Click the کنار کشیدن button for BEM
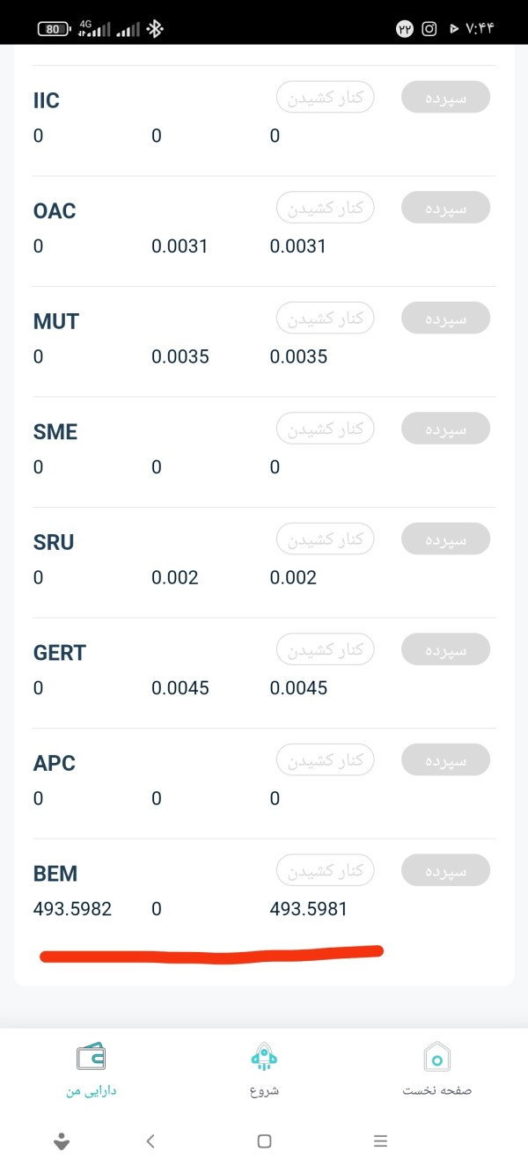 click(326, 870)
